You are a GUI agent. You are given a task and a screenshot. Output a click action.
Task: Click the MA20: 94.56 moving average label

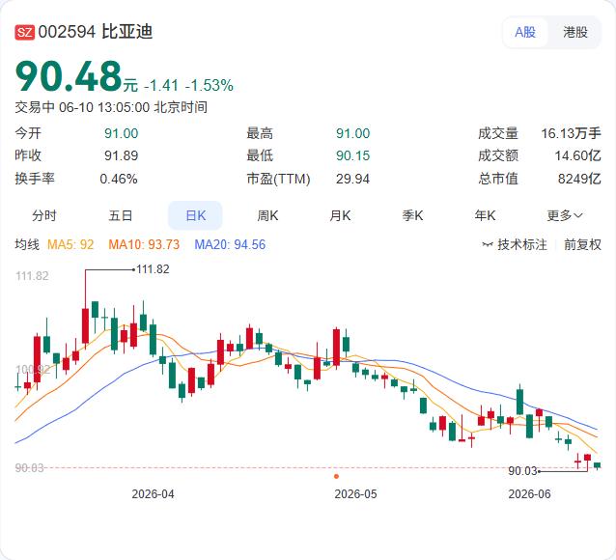[230, 245]
